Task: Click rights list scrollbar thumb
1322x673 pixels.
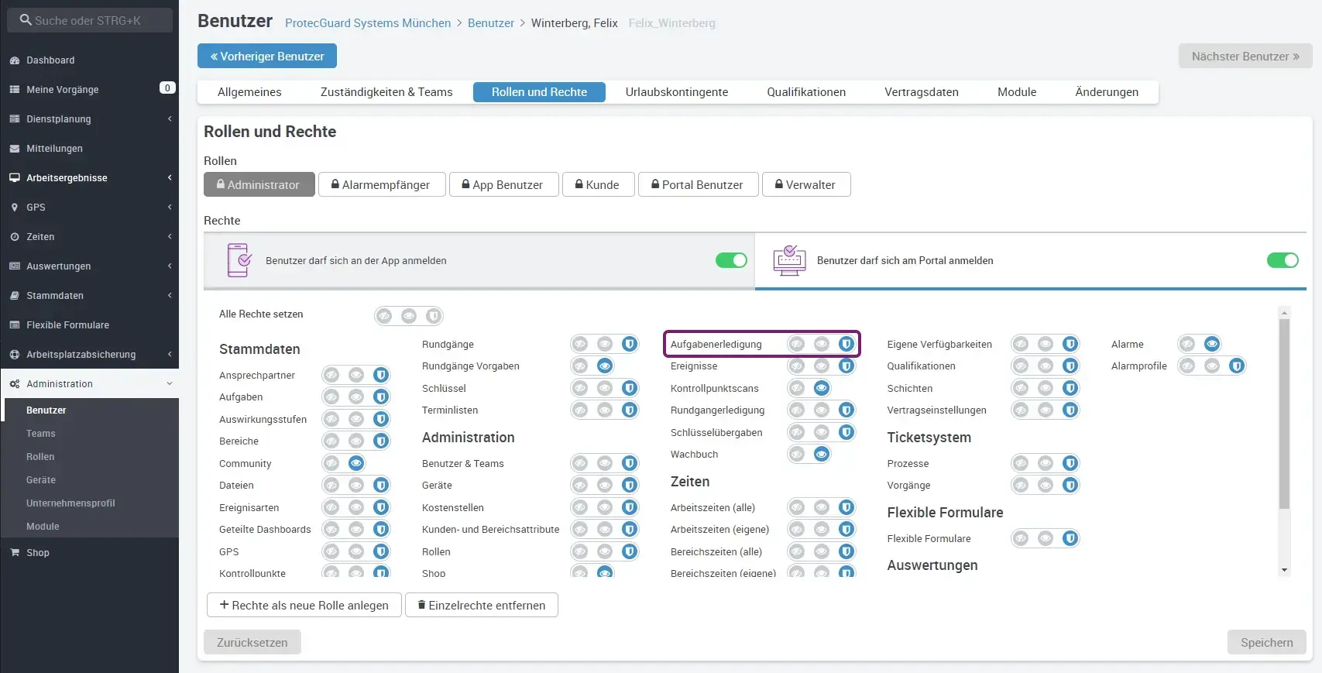Action: (1285, 414)
